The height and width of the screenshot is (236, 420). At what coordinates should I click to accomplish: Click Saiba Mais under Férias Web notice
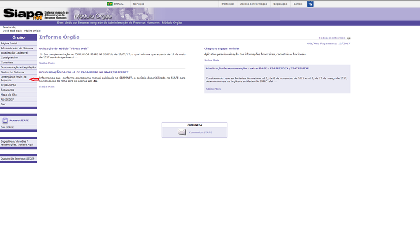coord(47,63)
